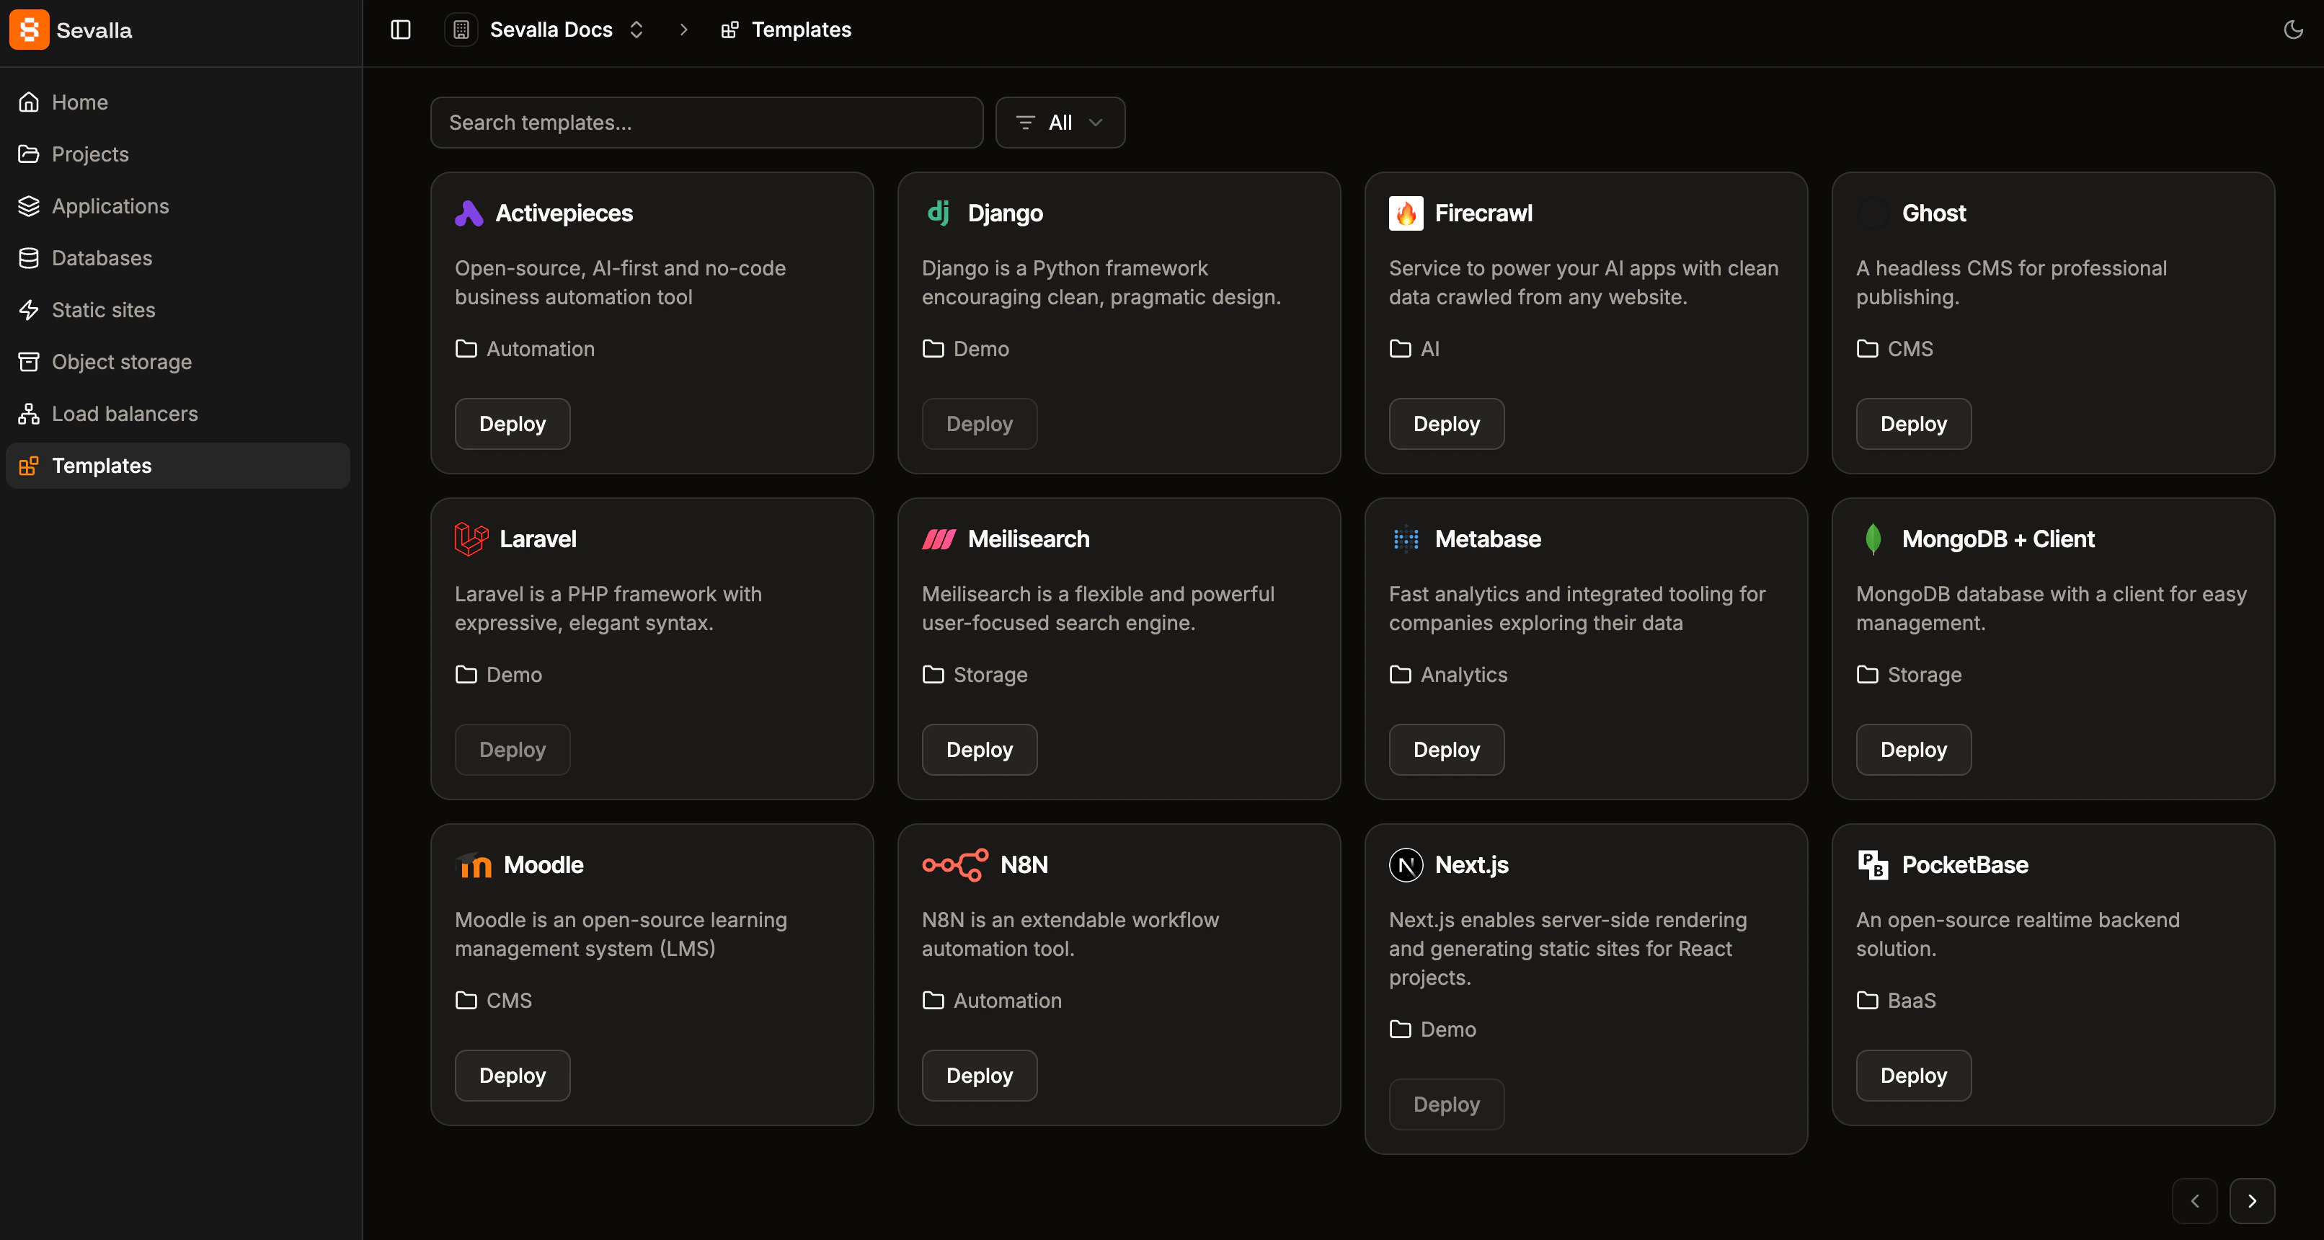The image size is (2324, 1240).
Task: Deploy the Django template
Action: (979, 424)
